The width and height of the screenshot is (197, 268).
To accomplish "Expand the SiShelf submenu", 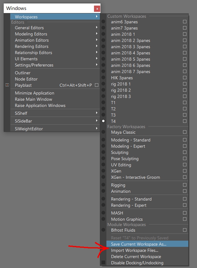I will [x=97, y=113].
